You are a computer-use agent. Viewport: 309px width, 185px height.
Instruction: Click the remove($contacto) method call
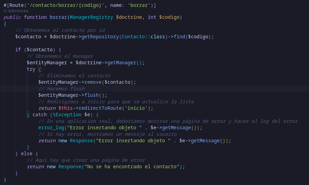click(x=109, y=82)
